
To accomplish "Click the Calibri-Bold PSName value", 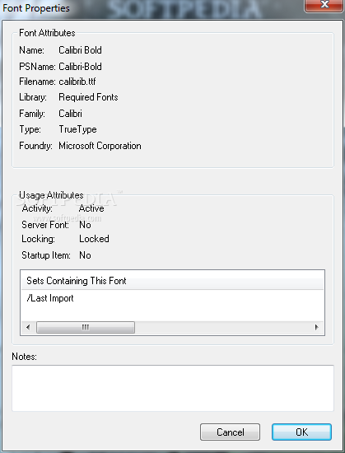I will pyautogui.click(x=80, y=67).
